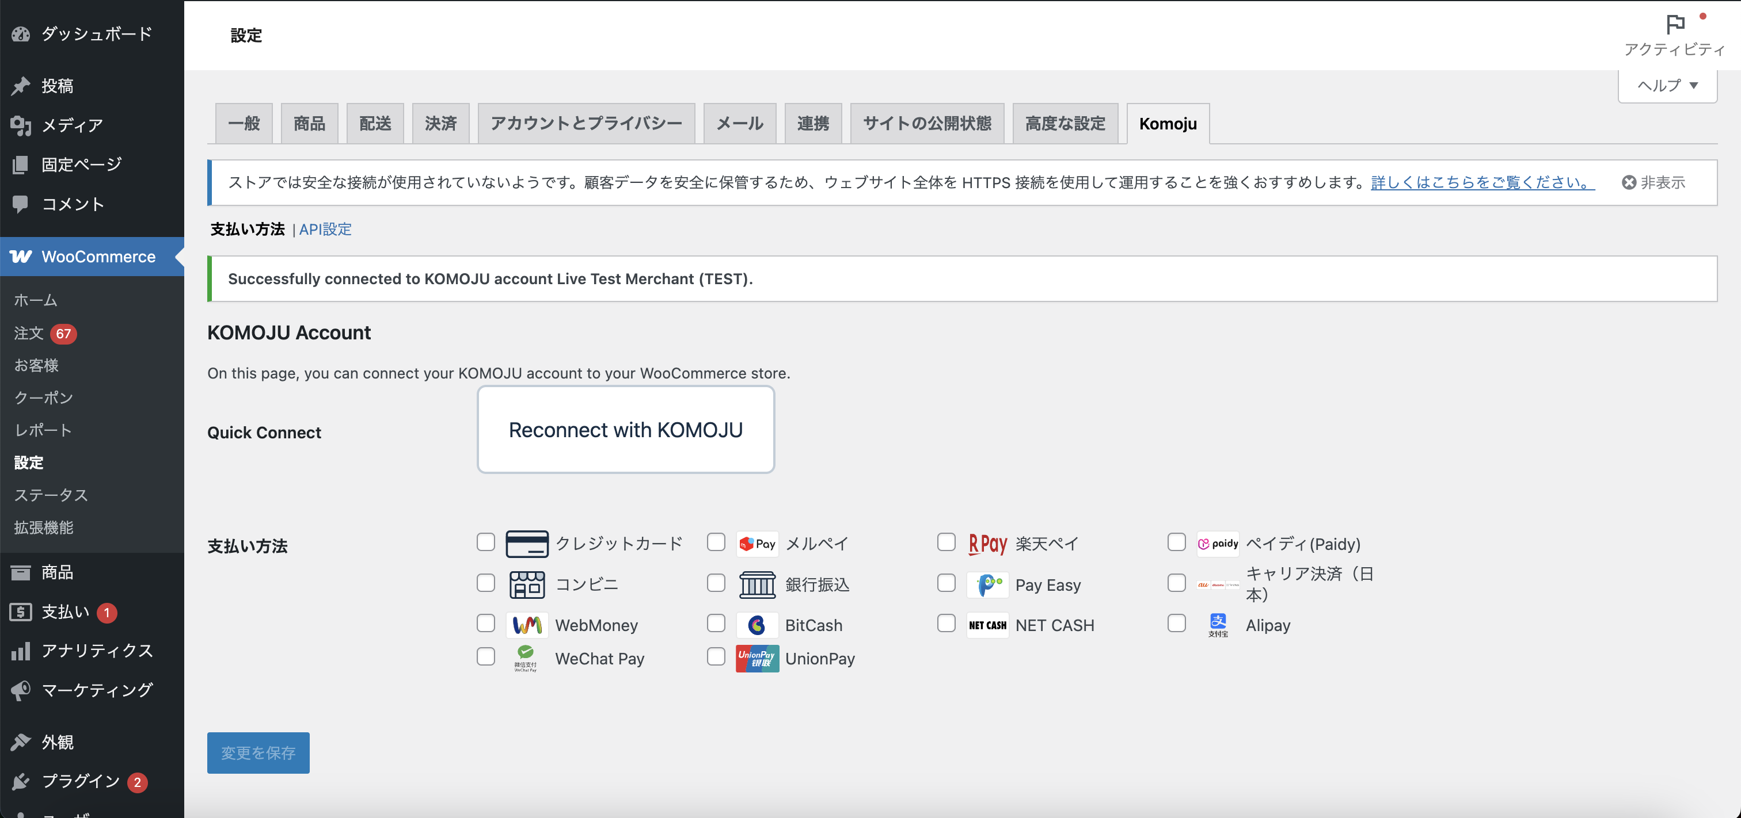Open 注文 in WooCommerce submenu
The image size is (1741, 818).
click(x=29, y=334)
